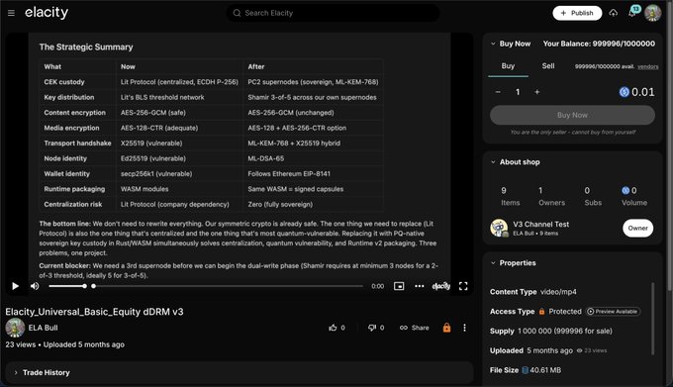
Task: Switch to the Sell tab
Action: 548,66
